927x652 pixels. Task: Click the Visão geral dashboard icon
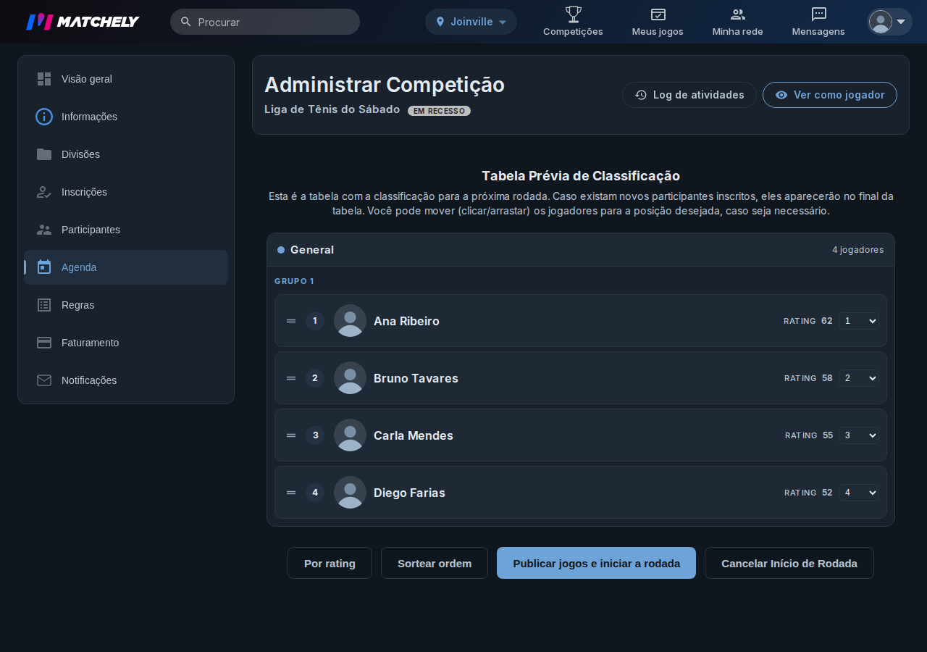point(44,79)
